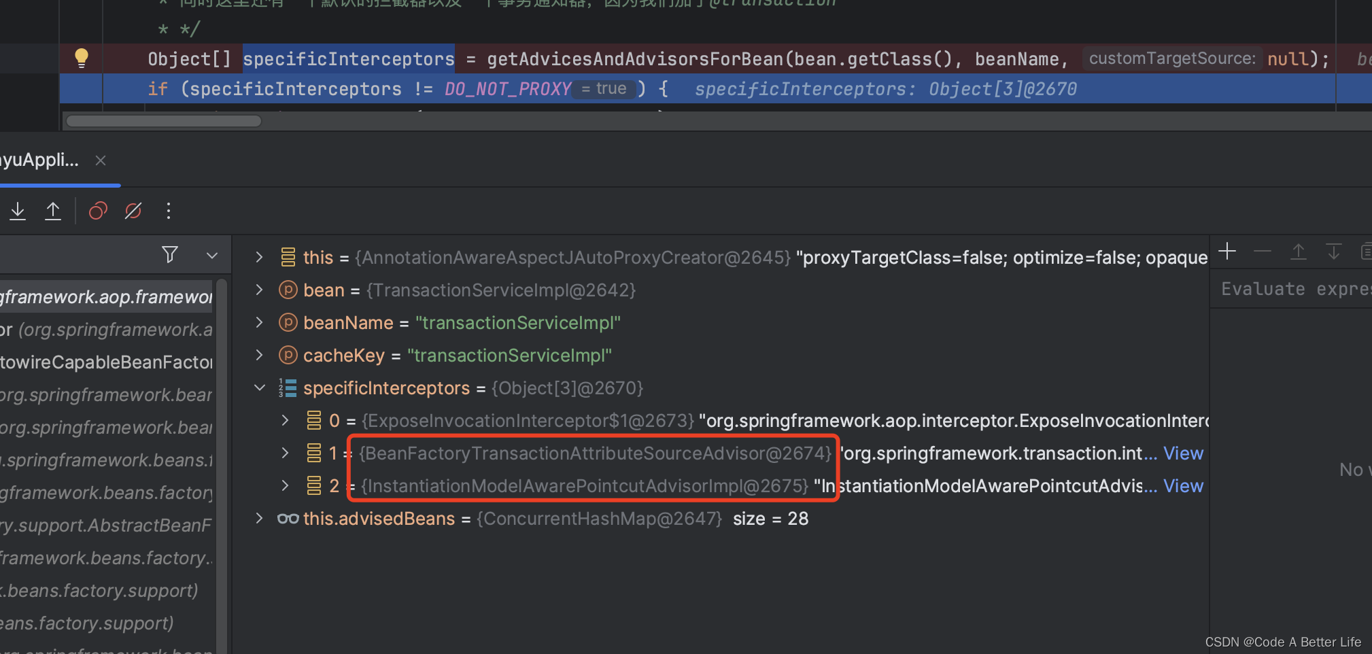Image resolution: width=1372 pixels, height=654 pixels.
Task: Expand the 'beanName' variable node
Action: point(259,322)
